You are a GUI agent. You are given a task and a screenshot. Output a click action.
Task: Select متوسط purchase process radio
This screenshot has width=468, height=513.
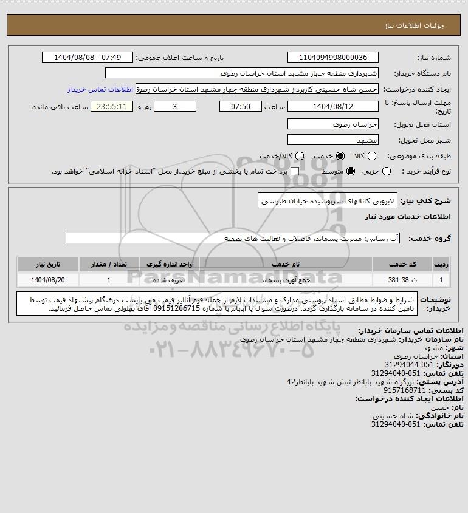(351, 171)
